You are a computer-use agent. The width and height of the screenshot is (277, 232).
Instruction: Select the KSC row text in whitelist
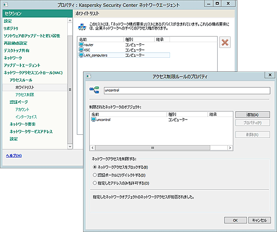[87, 50]
